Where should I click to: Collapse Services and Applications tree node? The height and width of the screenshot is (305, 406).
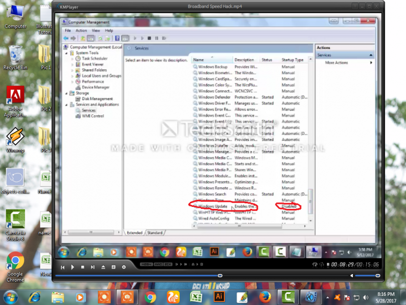(66, 105)
